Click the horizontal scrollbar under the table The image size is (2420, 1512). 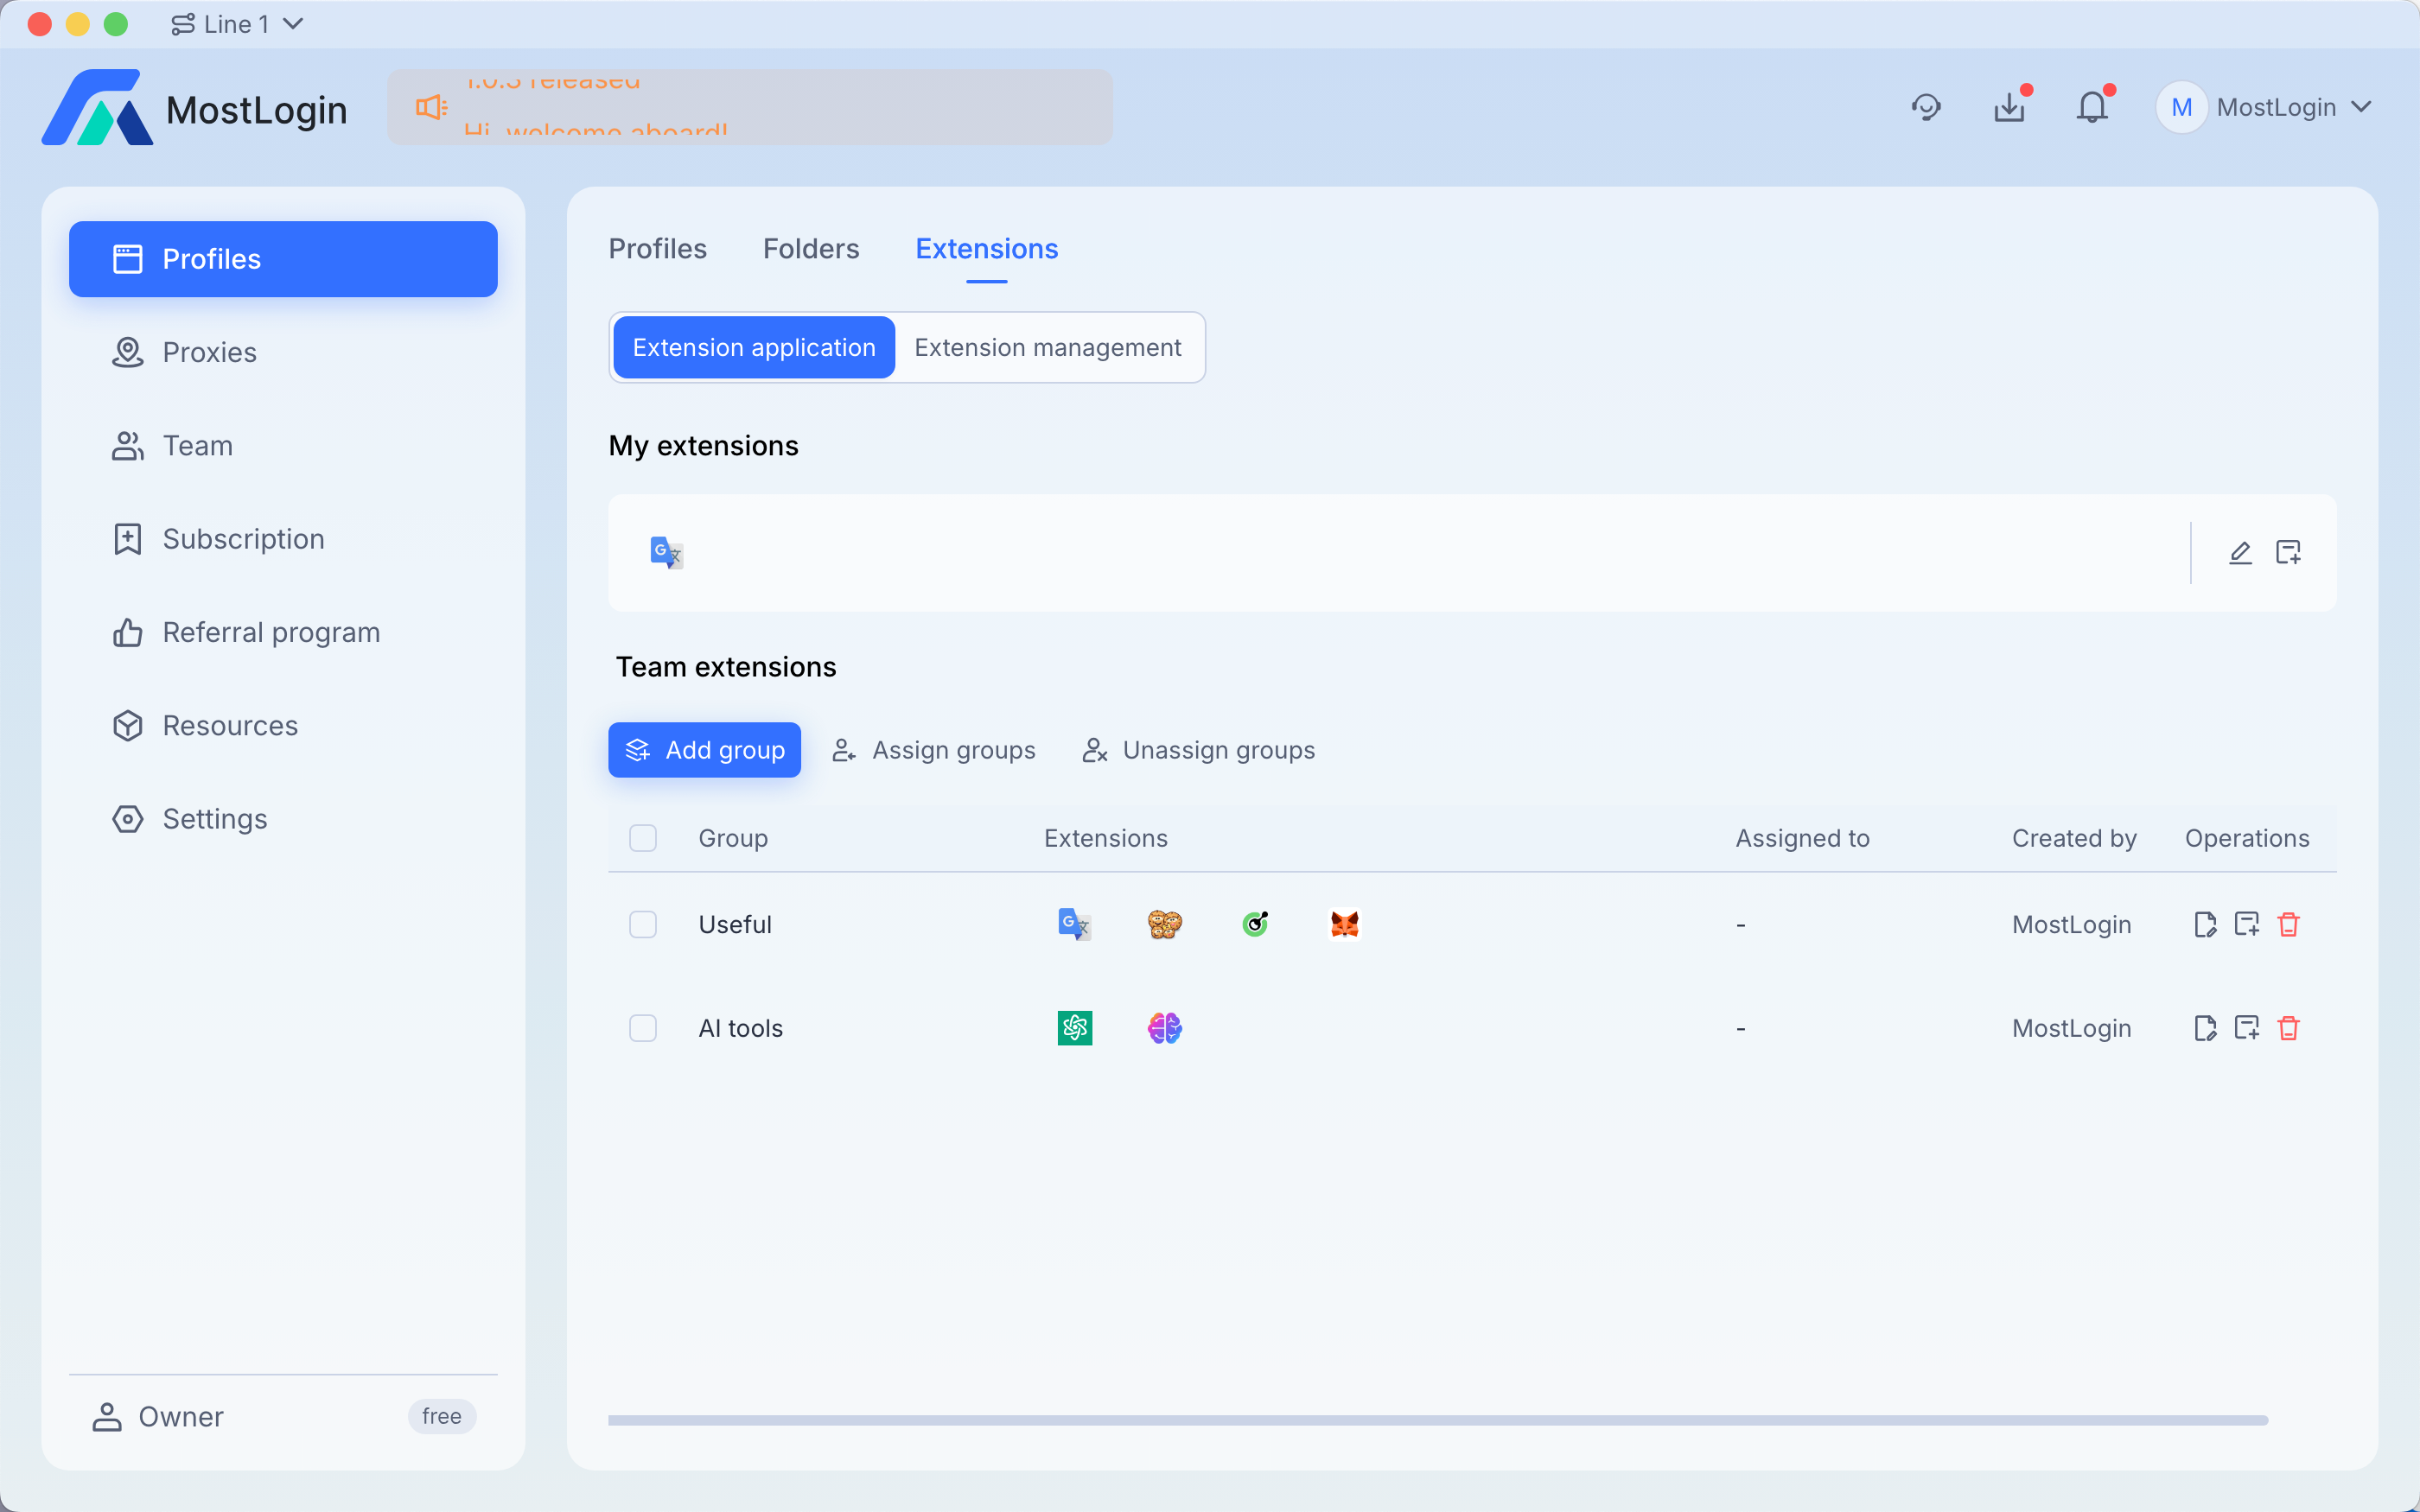pos(1438,1420)
